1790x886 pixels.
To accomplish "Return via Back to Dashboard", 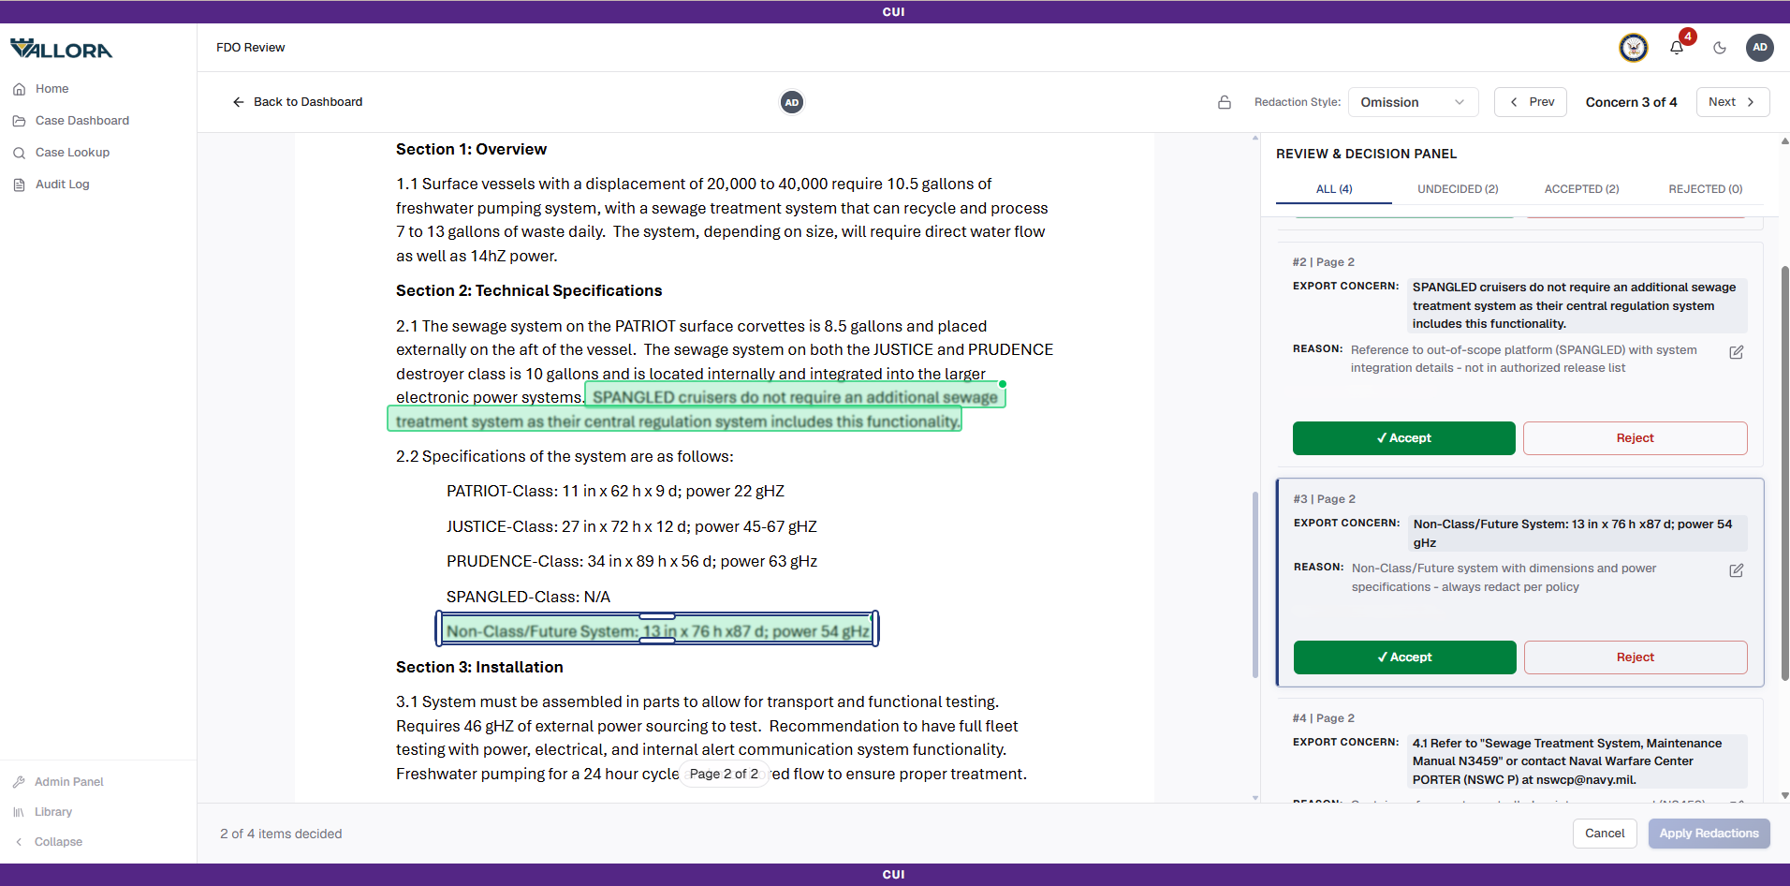I will (297, 102).
